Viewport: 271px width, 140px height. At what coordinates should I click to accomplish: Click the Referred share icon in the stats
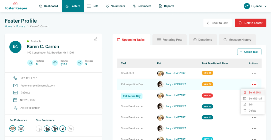pyautogui.click(x=80, y=63)
